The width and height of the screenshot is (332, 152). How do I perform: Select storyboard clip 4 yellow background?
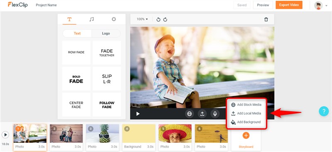pos(139,137)
